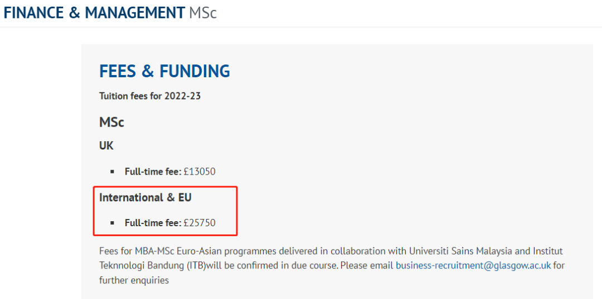
Task: Click the Tuition fees for 2022-23 line
Action: (150, 96)
